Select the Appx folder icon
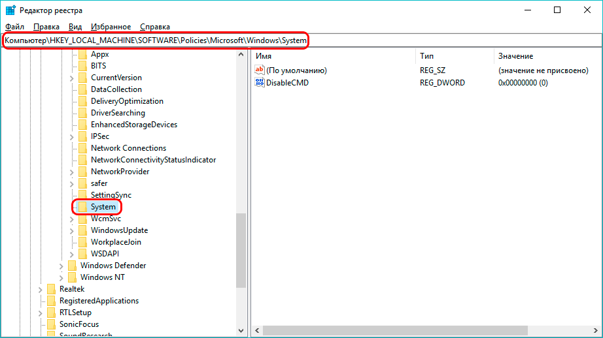This screenshot has height=338, width=603. pyautogui.click(x=82, y=54)
